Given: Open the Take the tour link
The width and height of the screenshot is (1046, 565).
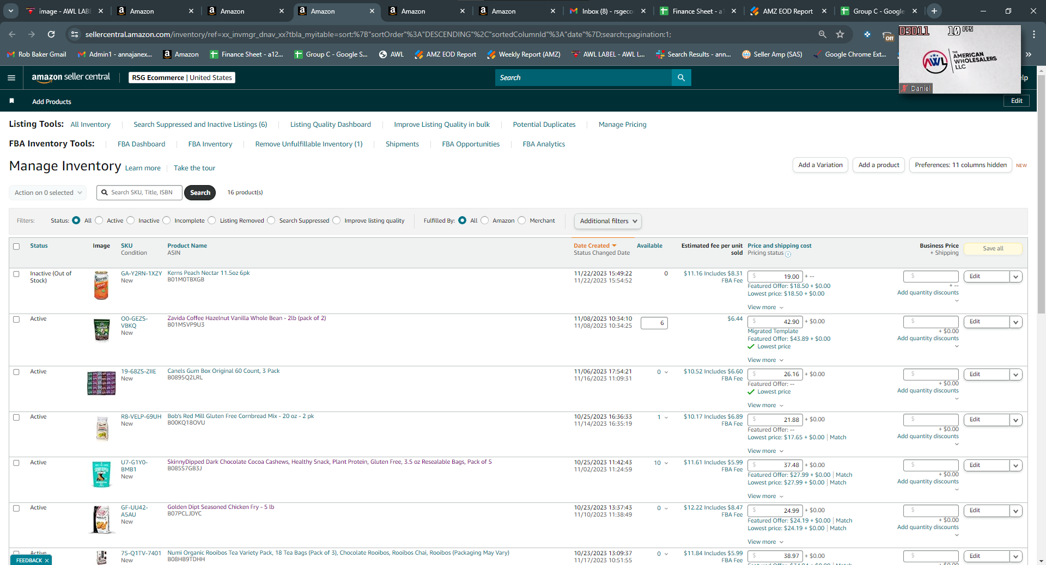Looking at the screenshot, I should coord(194,168).
